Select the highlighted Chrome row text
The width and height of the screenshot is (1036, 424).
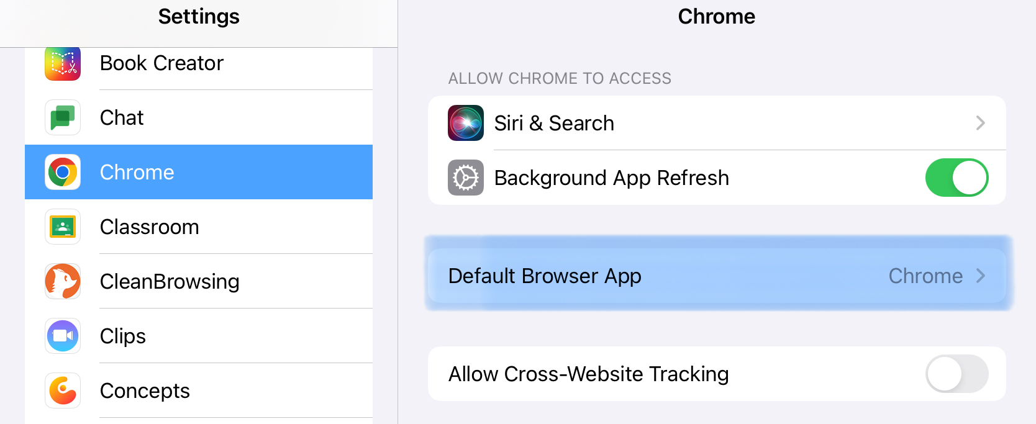[x=137, y=172]
